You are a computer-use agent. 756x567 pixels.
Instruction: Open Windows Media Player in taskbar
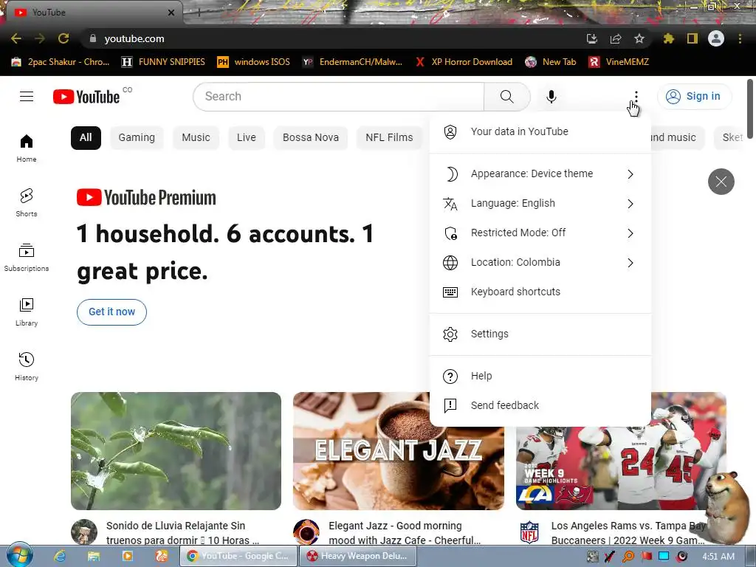click(x=127, y=556)
